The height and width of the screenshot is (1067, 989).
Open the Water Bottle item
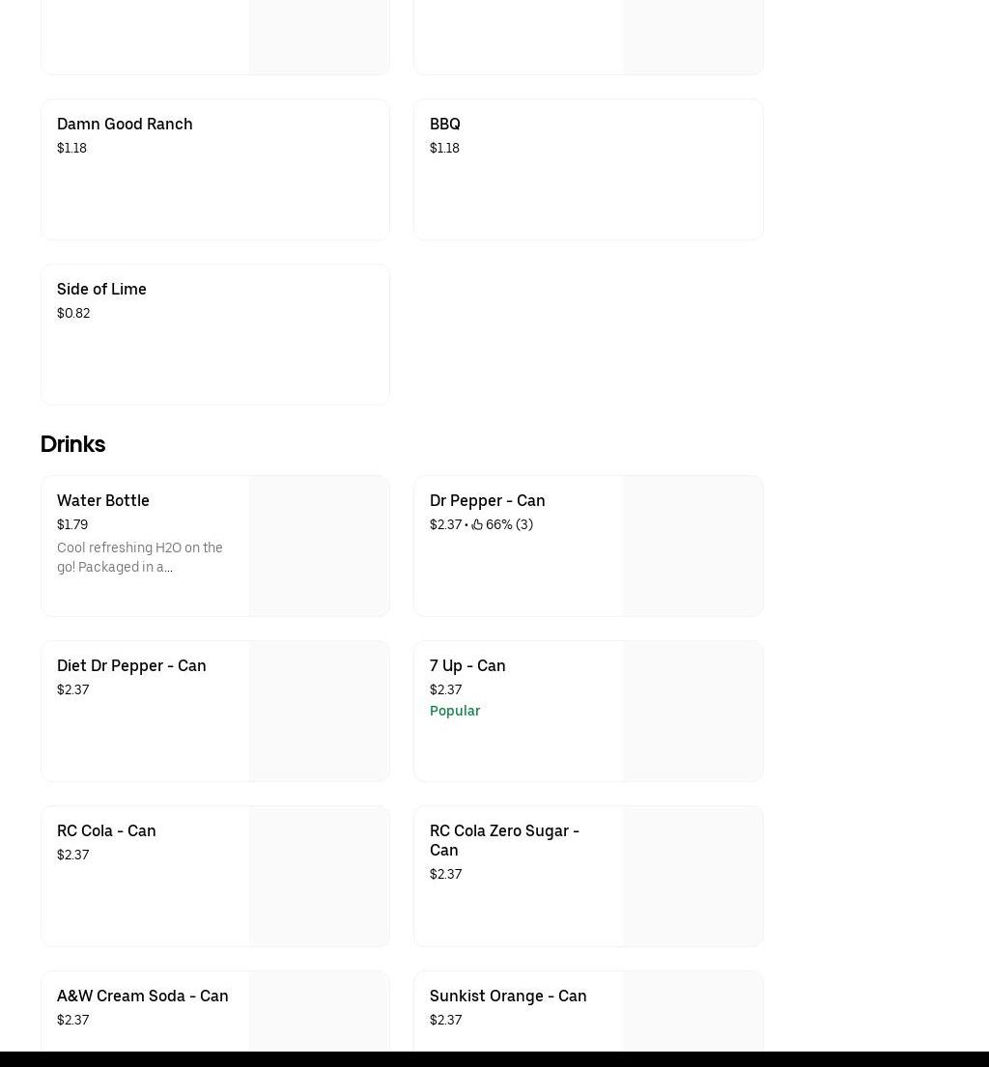(x=215, y=547)
